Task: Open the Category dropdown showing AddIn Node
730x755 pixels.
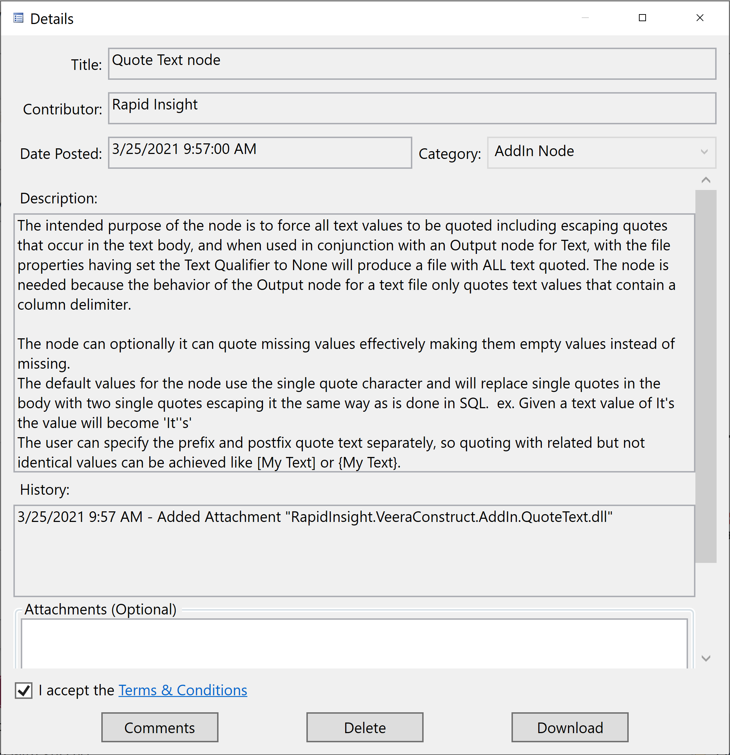Action: [602, 153]
